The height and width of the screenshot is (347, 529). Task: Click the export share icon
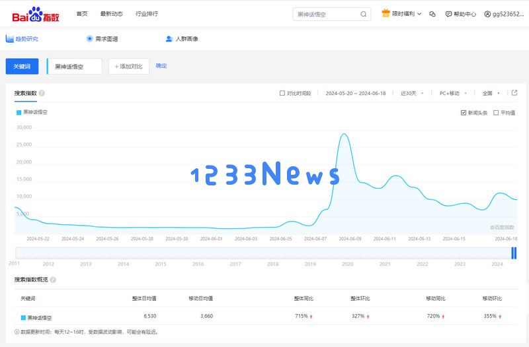point(514,92)
